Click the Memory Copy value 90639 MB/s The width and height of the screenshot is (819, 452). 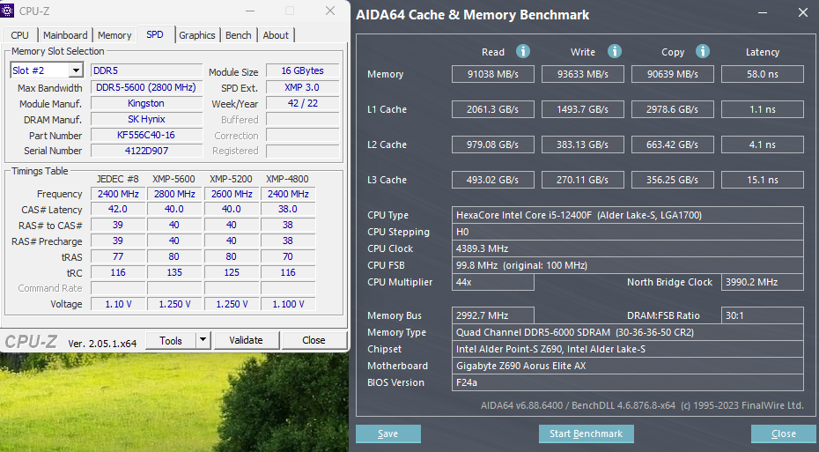click(x=673, y=74)
